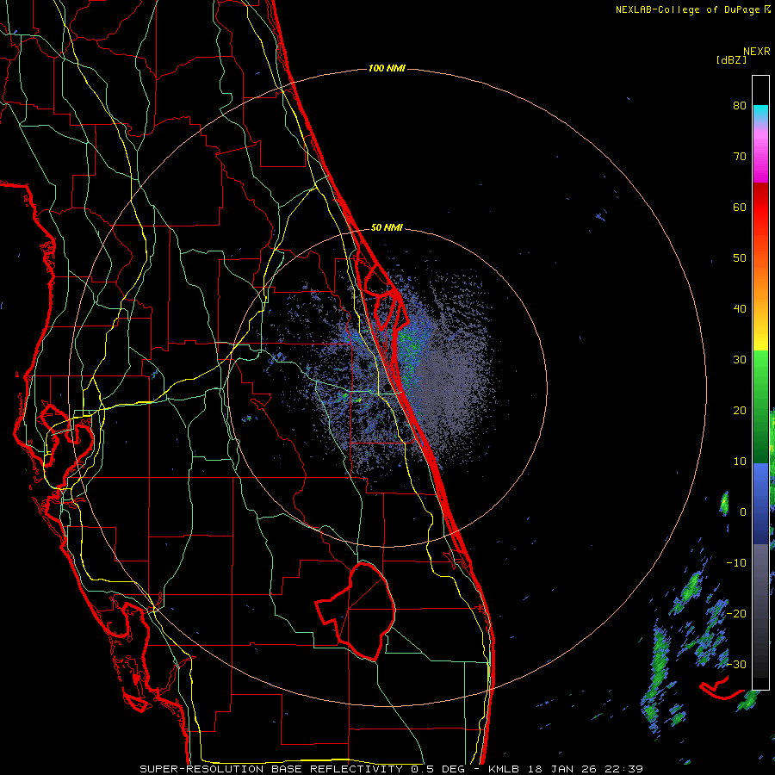Click the 10 value on dBZ scale
The image size is (775, 775).
pyautogui.click(x=740, y=462)
